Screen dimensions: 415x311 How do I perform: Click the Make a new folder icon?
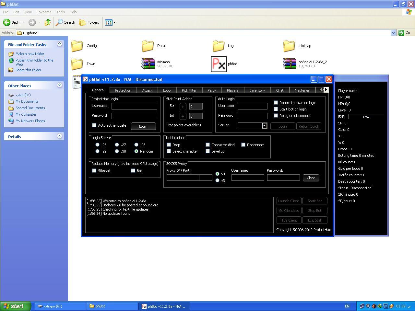pyautogui.click(x=11, y=54)
